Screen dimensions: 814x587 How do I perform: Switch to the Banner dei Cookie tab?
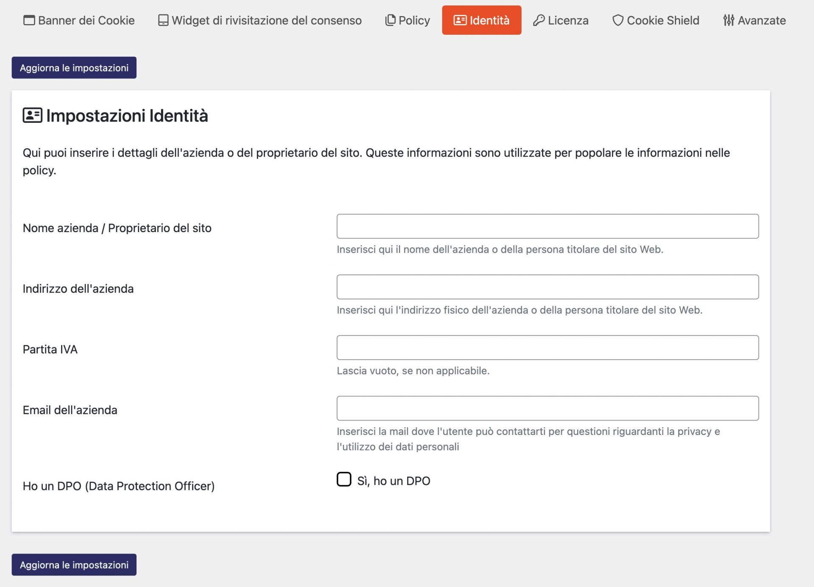[x=79, y=20]
